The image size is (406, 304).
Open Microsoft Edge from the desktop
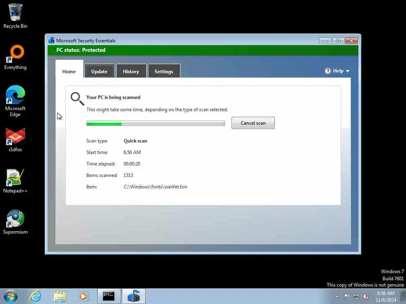tap(15, 101)
